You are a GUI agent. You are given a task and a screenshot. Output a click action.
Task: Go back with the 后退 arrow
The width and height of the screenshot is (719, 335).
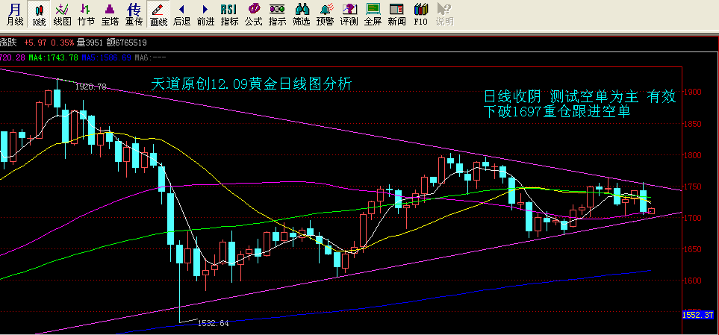tap(181, 15)
